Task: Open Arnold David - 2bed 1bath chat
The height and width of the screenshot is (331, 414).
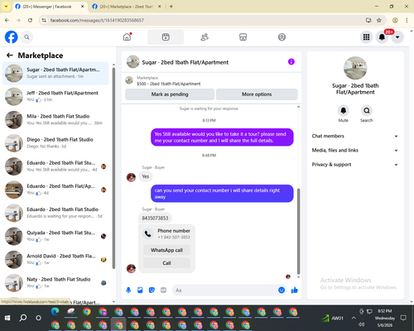Action: click(55, 259)
